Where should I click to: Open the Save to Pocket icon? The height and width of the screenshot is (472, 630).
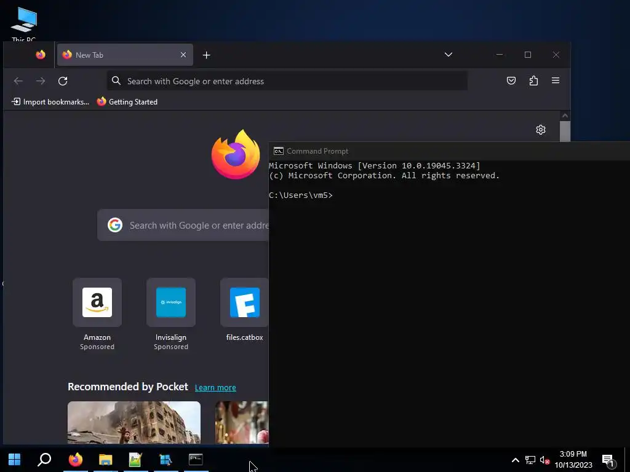(511, 81)
